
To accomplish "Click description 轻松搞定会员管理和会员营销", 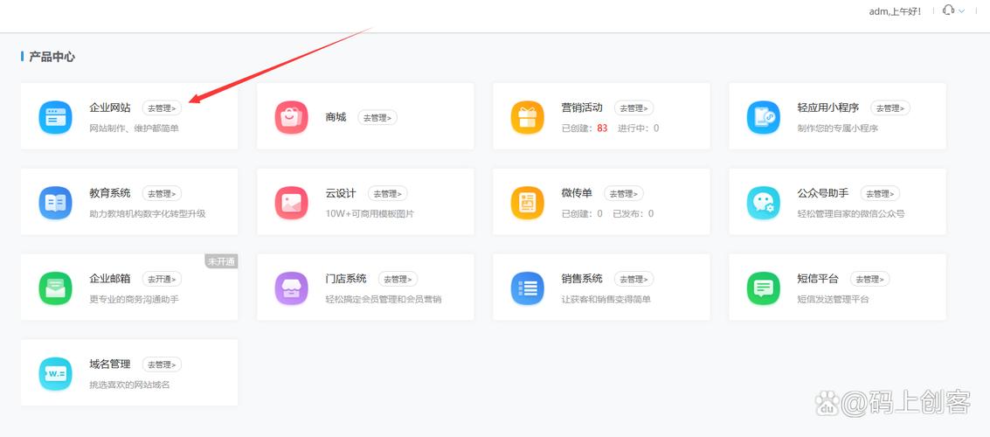I will pyautogui.click(x=384, y=299).
